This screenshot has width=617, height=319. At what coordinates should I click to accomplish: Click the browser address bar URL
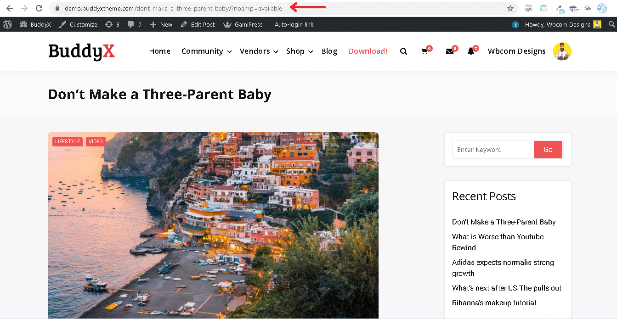pos(173,8)
